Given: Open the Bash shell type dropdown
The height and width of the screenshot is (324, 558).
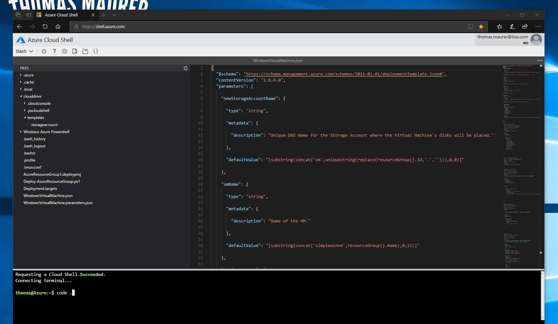Looking at the screenshot, I should pyautogui.click(x=24, y=51).
